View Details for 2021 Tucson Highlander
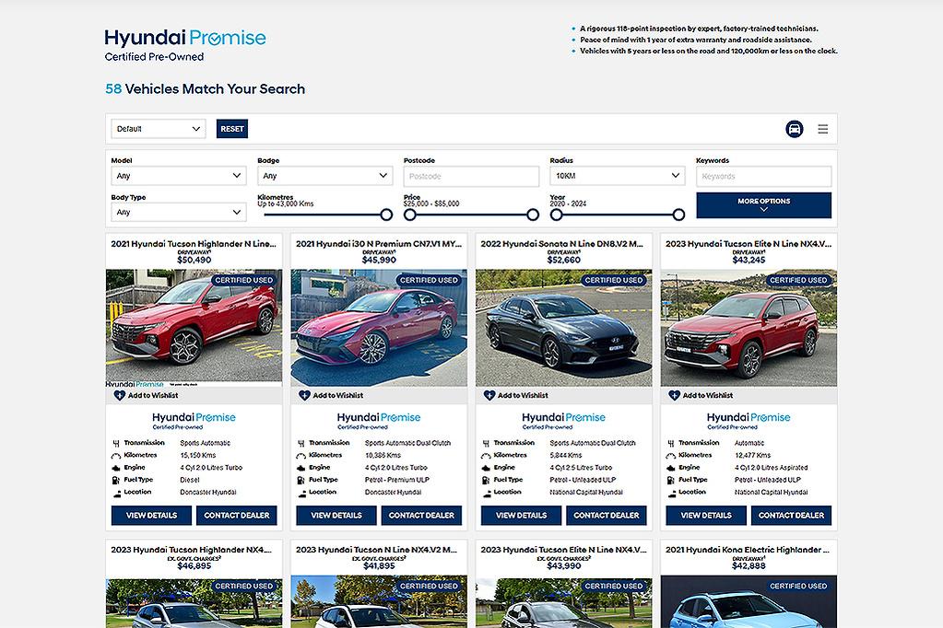The height and width of the screenshot is (628, 943). click(x=151, y=516)
